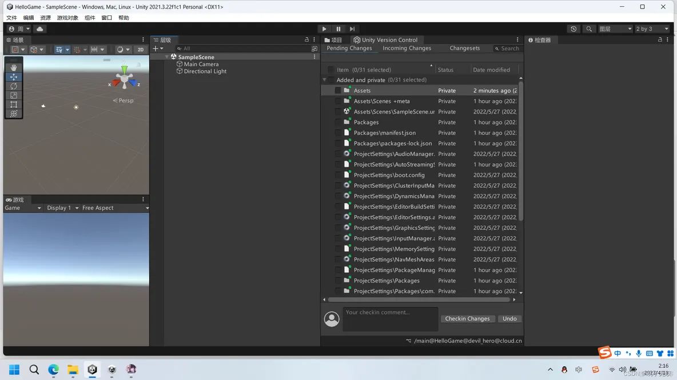Viewport: 677px width, 380px height.
Task: Click the hierarchy search field
Action: click(x=242, y=48)
